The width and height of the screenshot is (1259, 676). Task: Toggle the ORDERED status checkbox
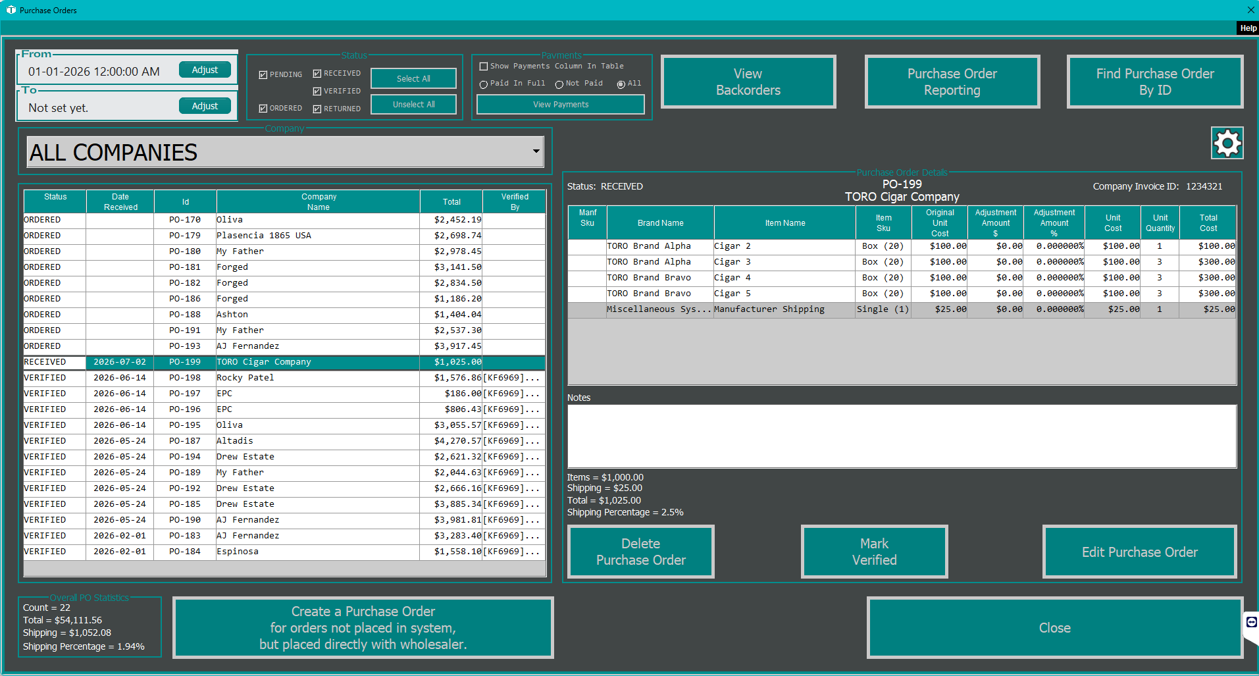[x=263, y=109]
